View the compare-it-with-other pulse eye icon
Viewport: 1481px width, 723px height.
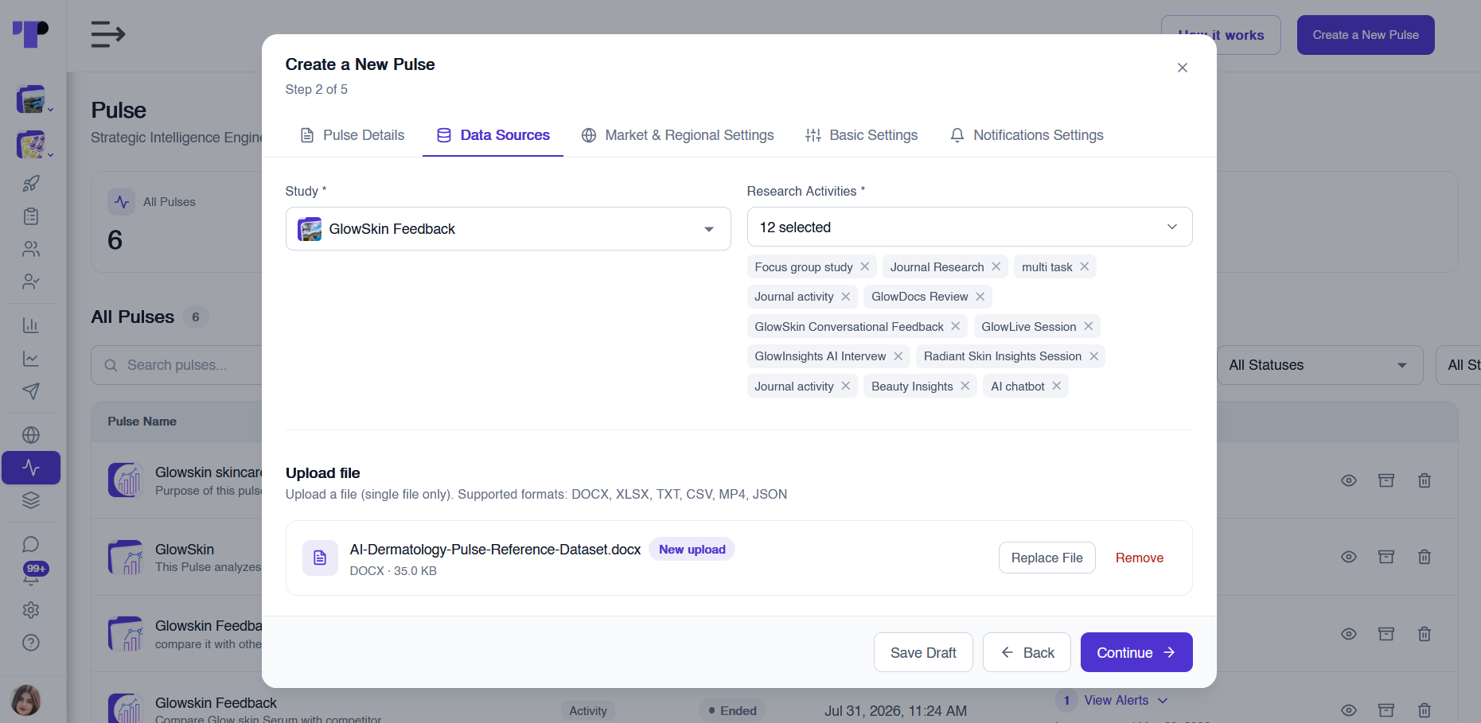[1349, 634]
